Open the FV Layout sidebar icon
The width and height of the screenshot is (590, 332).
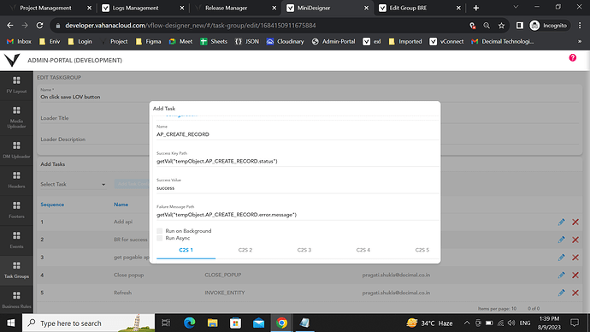tap(16, 85)
